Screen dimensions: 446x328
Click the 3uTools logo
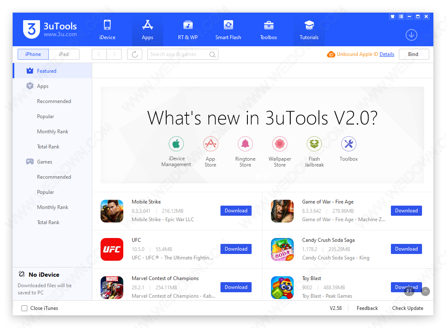click(x=50, y=29)
